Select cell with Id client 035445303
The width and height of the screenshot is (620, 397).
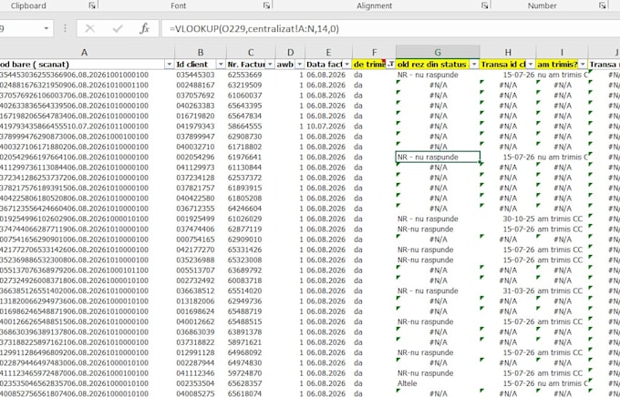click(x=201, y=75)
